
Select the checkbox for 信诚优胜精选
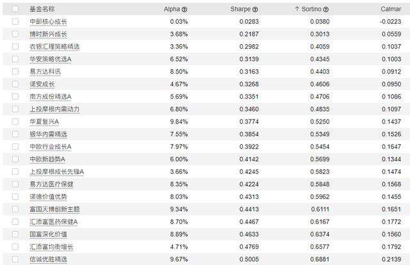click(15, 259)
